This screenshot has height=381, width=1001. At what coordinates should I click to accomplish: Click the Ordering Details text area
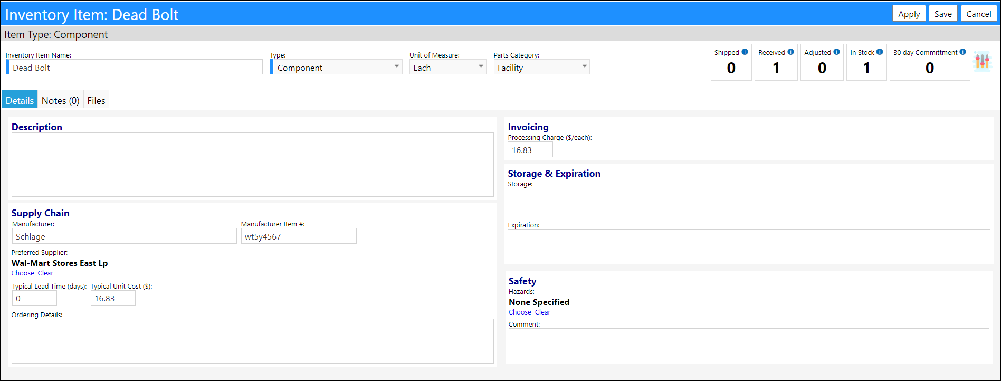(x=253, y=341)
